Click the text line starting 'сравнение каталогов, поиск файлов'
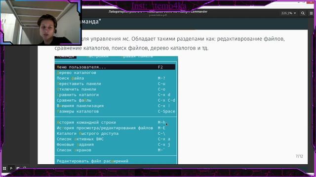 (131, 48)
